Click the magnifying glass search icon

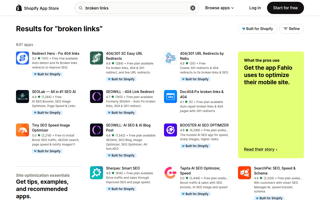[81, 8]
